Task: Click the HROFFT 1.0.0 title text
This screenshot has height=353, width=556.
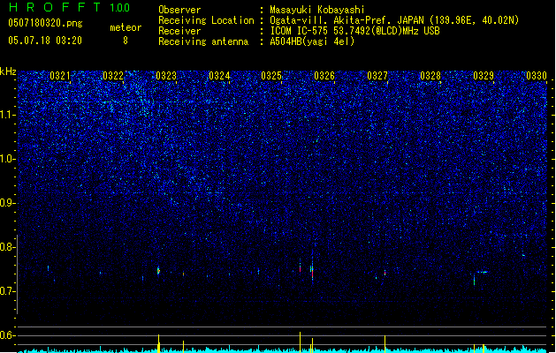Action: point(69,7)
